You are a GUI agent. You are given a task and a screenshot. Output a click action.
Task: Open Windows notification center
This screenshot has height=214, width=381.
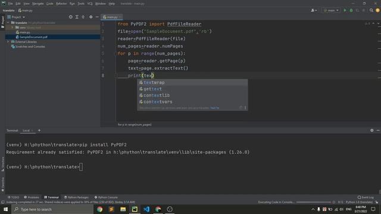tap(373, 209)
